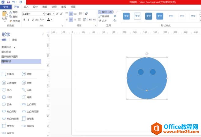Select the 太阳 sun shape
Screen dimensions: 201x137
pos(7,97)
